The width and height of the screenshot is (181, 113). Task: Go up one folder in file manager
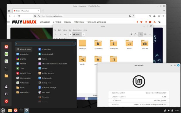tap(65, 34)
